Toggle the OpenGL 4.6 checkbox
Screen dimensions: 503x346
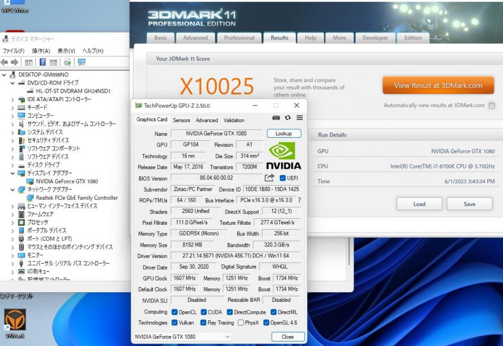click(x=266, y=322)
